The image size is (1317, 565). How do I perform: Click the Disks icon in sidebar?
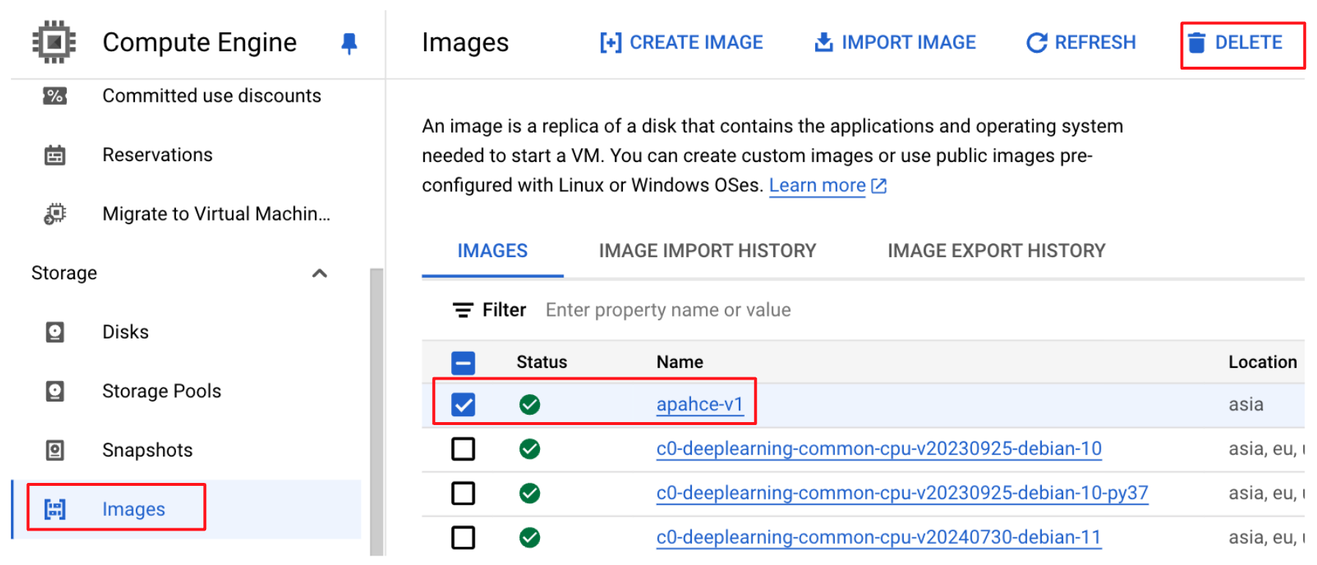coord(55,332)
